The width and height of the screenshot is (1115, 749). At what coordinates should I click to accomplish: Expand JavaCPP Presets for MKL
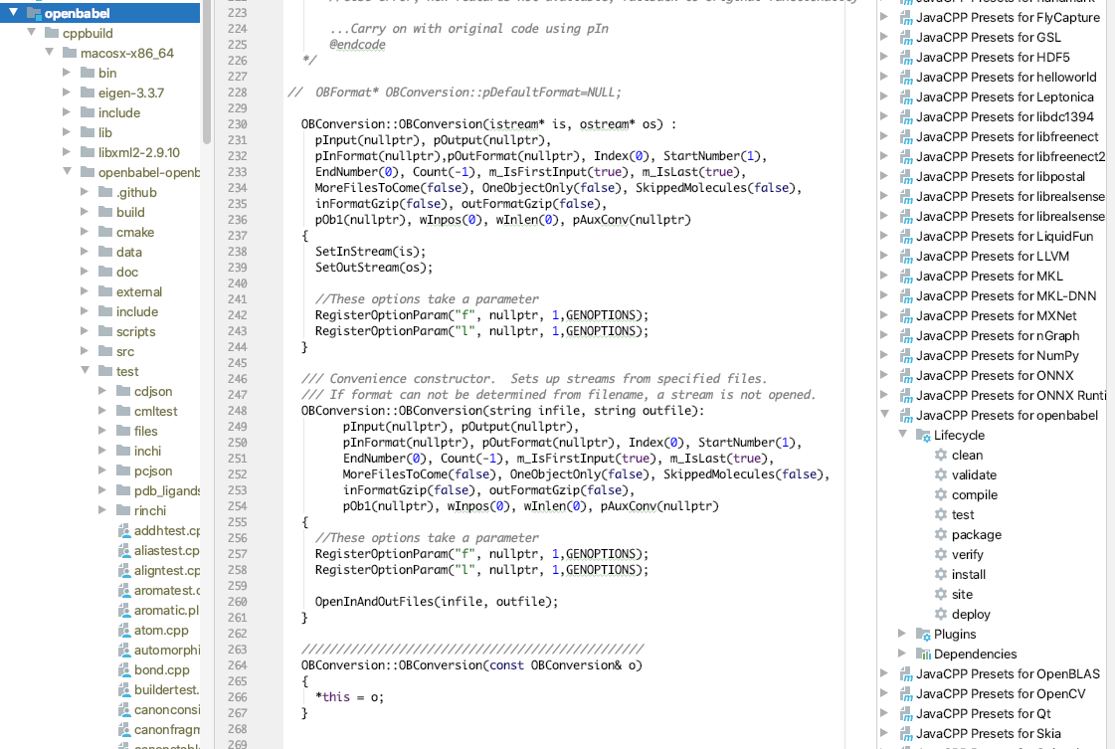pyautogui.click(x=884, y=276)
